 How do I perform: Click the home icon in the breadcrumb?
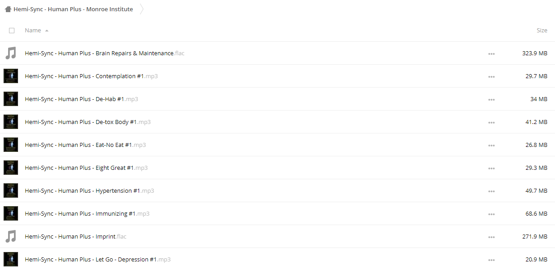[8, 9]
